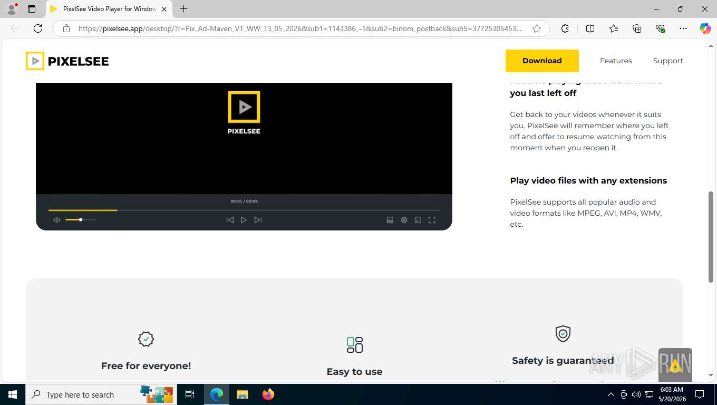Click the video progress bar
Viewport: 717px width, 405px height.
(x=244, y=210)
